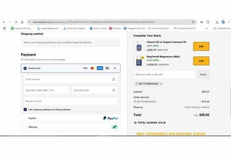
Task: Show hidden bookmarks with the chevron
Action: [207, 28]
